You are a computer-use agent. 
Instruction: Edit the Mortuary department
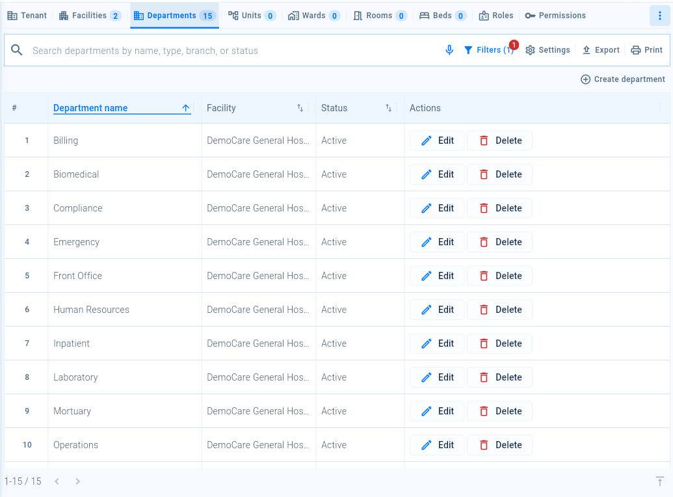coord(437,411)
